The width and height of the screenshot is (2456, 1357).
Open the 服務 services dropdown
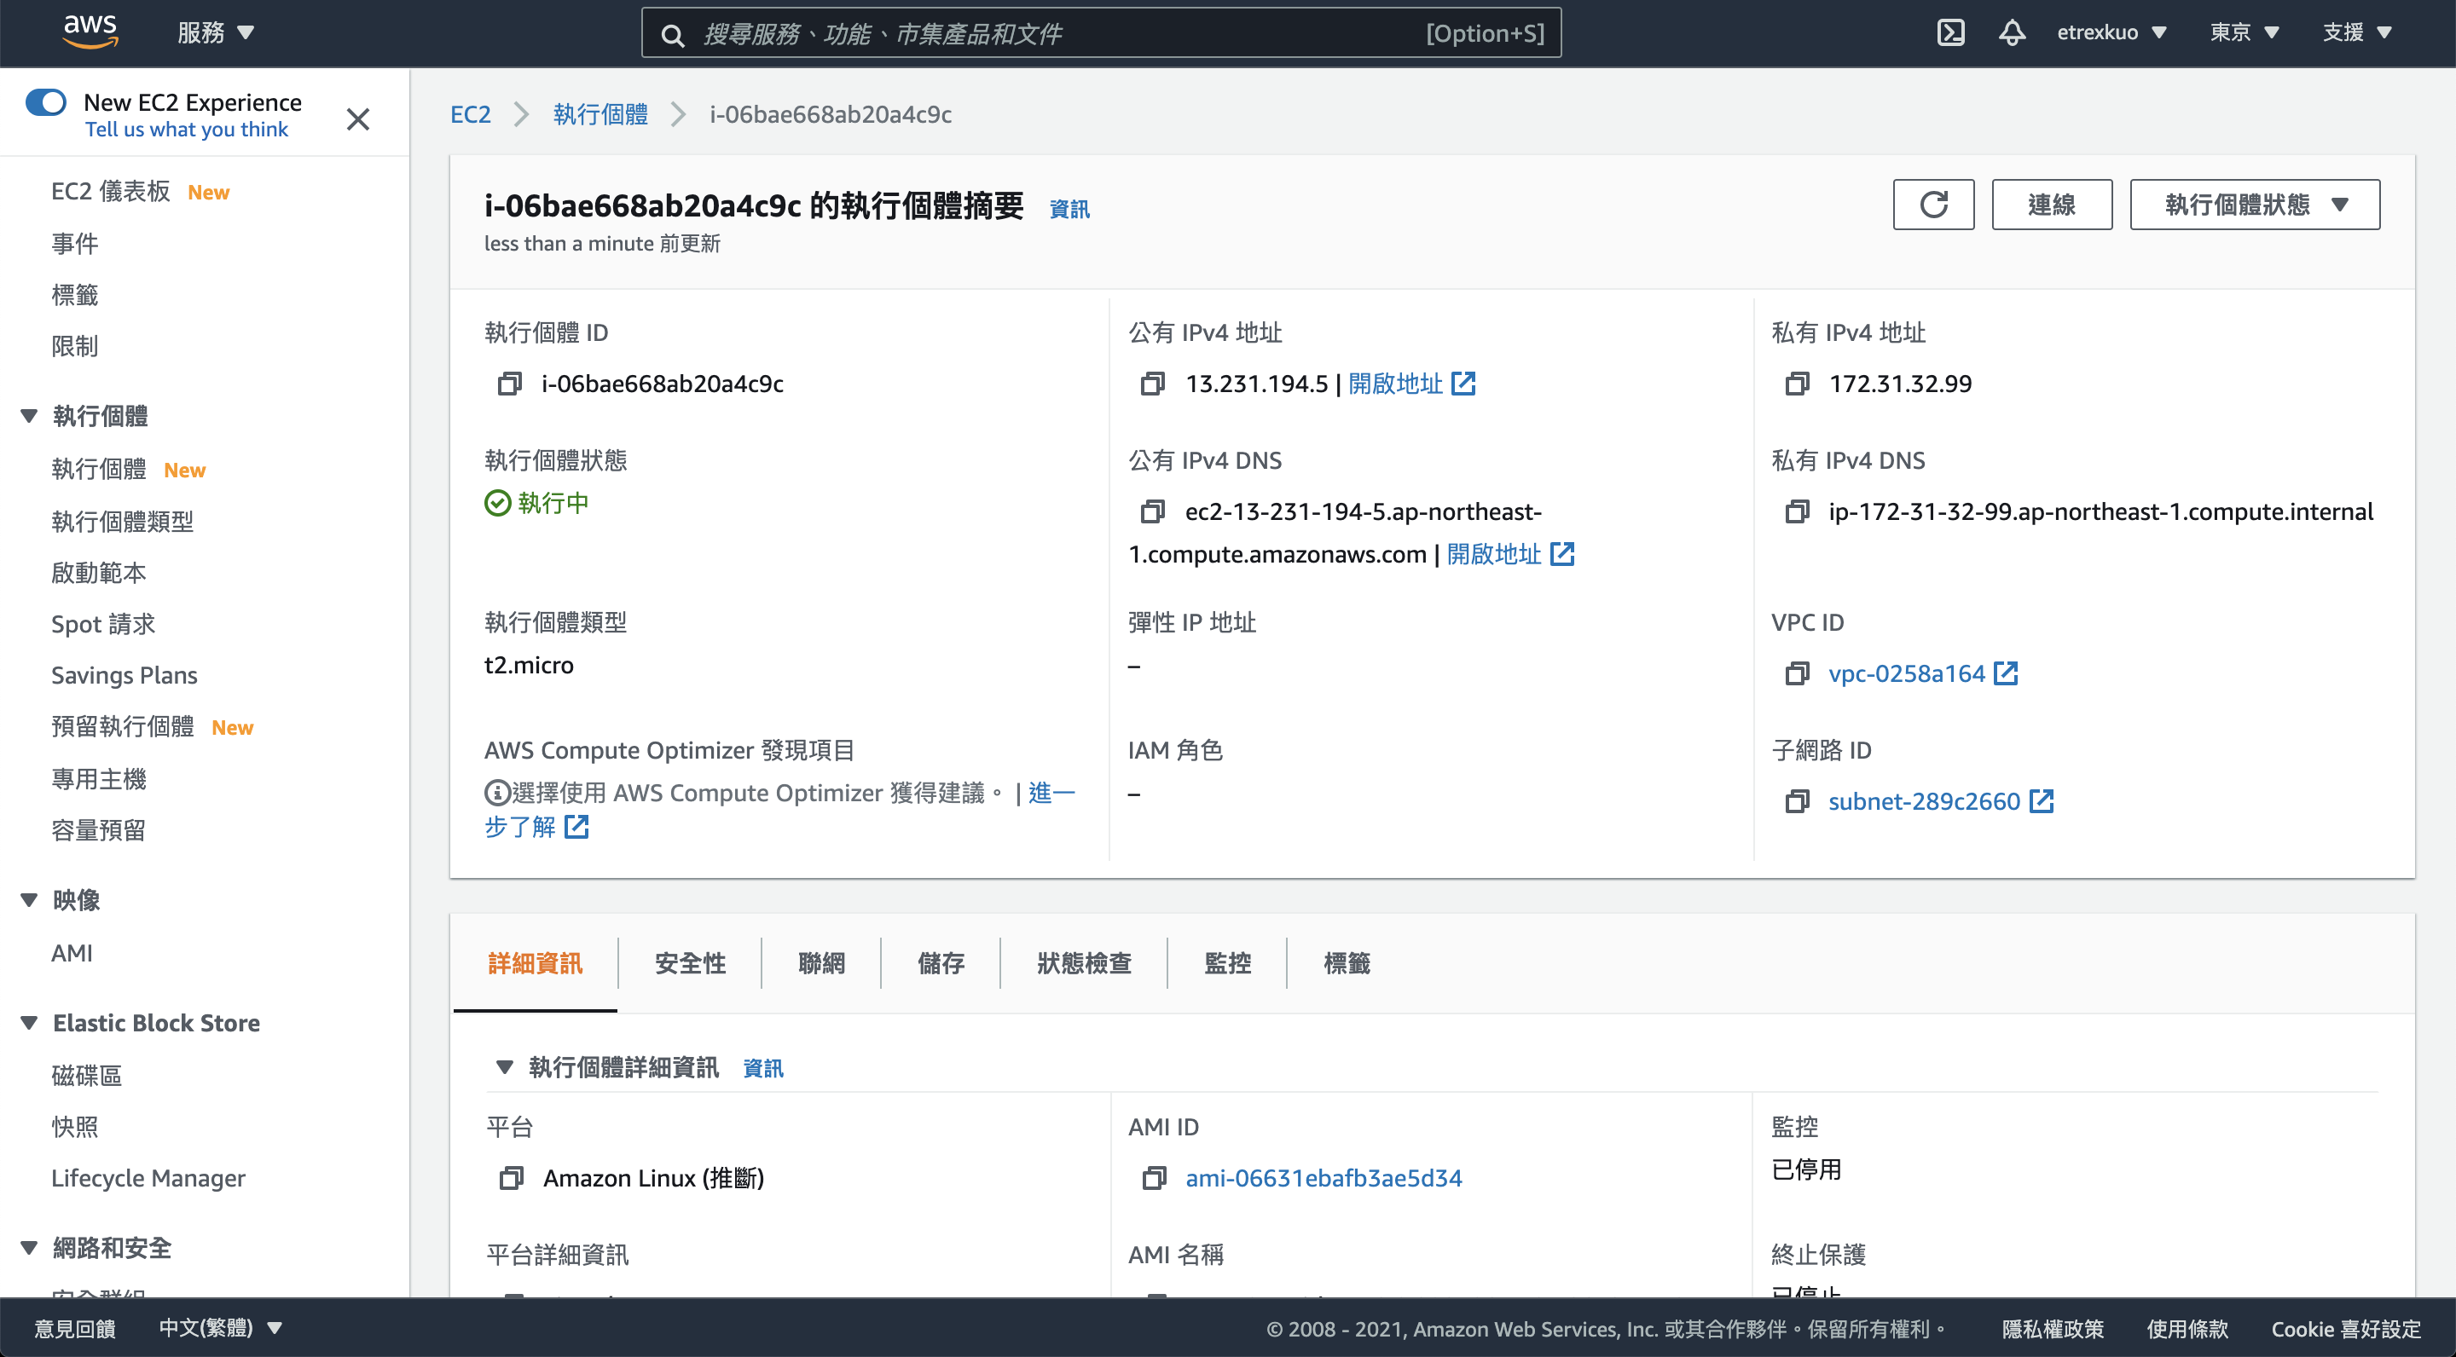216,32
